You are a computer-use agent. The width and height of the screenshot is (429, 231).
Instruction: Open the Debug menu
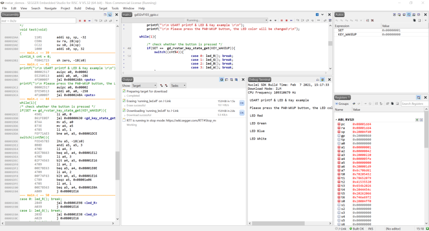tap(90, 8)
